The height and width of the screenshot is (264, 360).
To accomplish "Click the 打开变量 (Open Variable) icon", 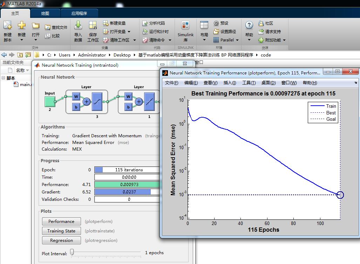I will (106, 32).
